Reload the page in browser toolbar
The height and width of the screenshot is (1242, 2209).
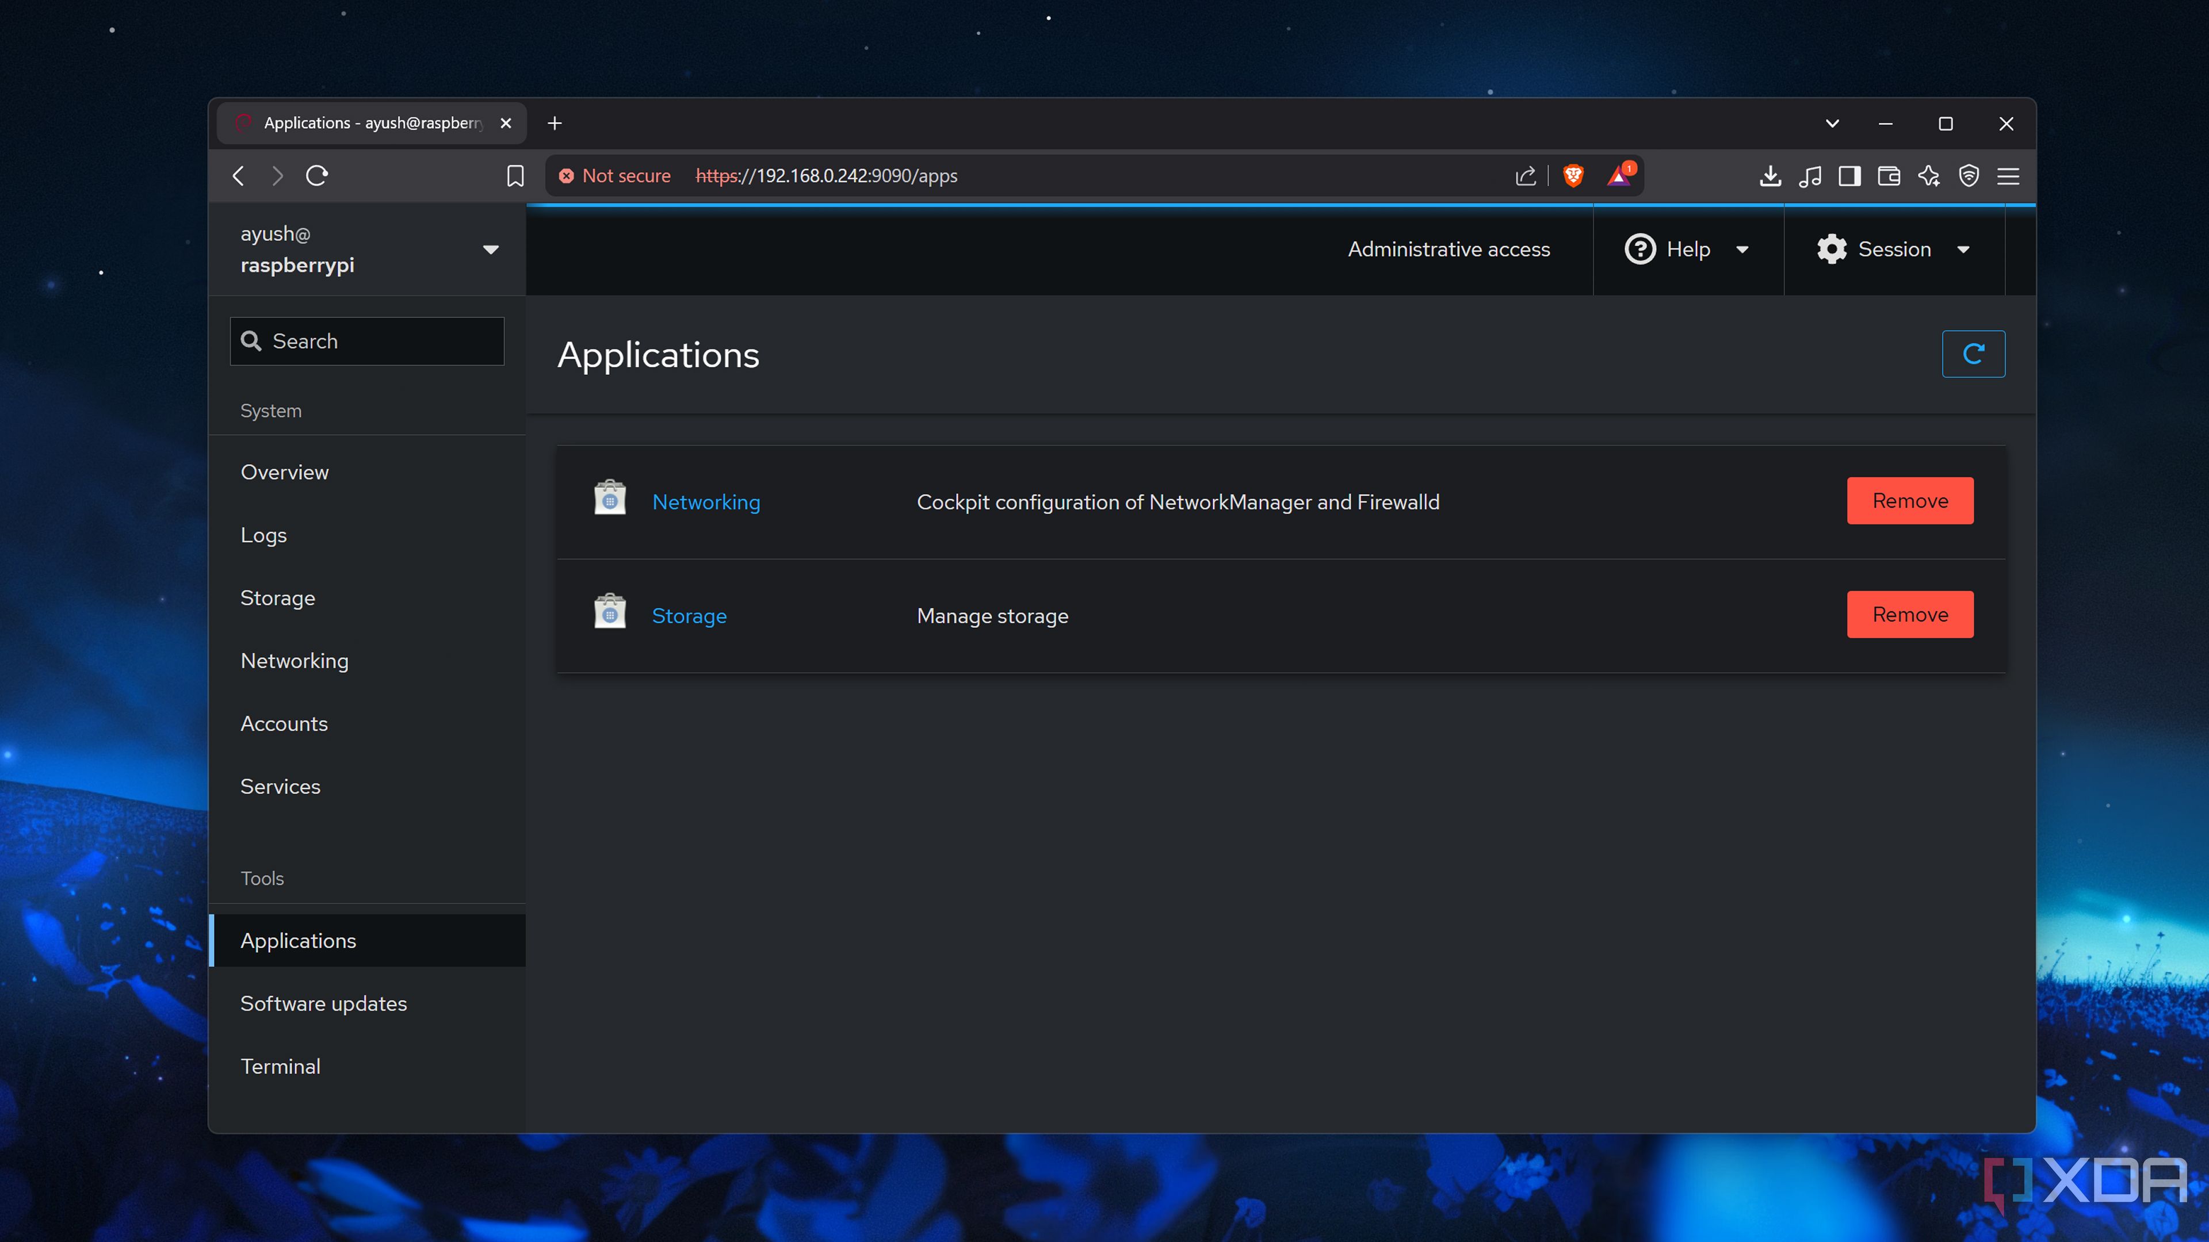(x=318, y=176)
